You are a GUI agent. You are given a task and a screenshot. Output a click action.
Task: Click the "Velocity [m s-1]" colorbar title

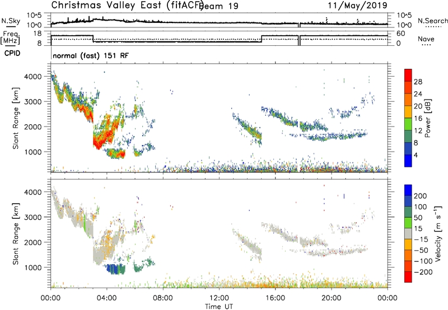[x=438, y=233]
